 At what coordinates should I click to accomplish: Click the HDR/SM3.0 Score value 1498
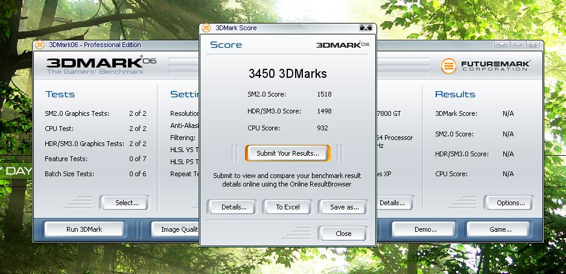[x=324, y=111]
